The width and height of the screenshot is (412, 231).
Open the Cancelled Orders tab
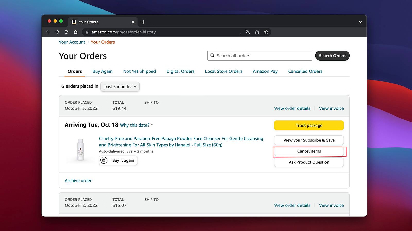305,71
